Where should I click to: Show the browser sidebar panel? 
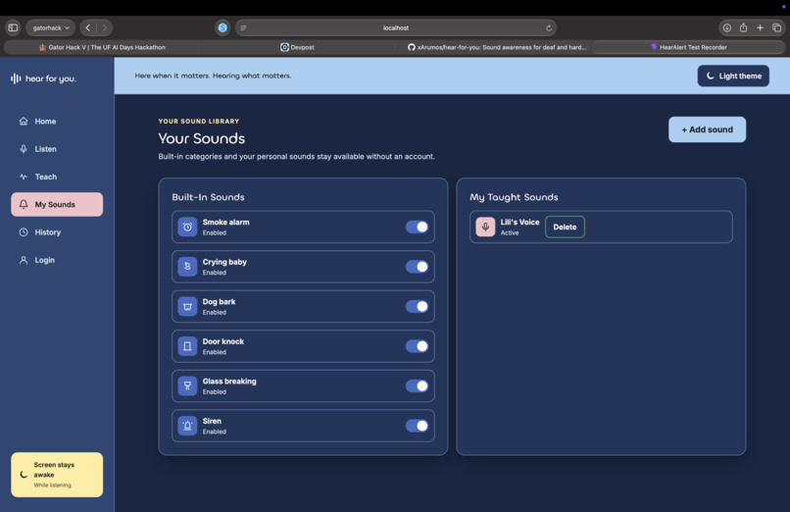pos(13,27)
